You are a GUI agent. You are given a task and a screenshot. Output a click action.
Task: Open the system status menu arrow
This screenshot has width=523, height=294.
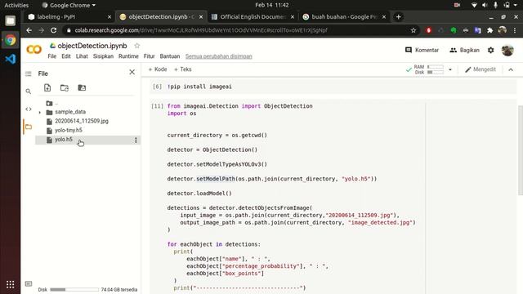516,5
